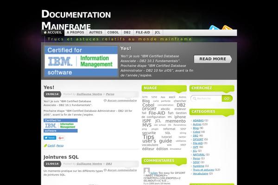This screenshot has height=185, width=278.
Task: Open the Blog category in sidebar
Action: [x=196, y=128]
